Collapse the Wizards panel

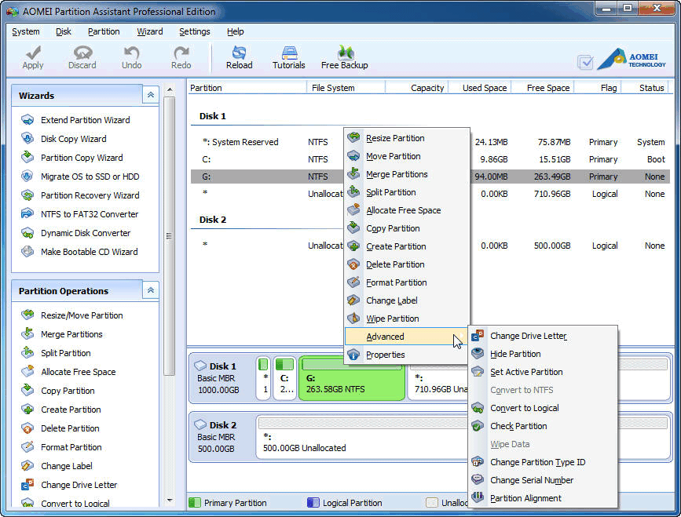[149, 94]
